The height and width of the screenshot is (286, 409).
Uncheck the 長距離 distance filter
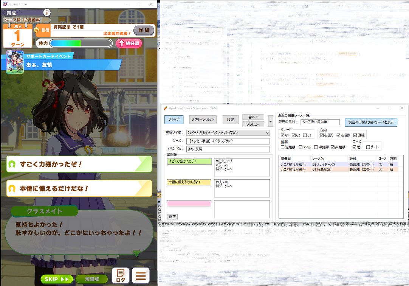click(x=333, y=147)
